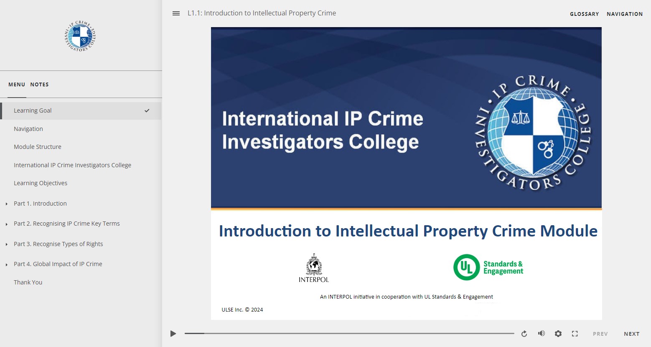Screen dimensions: 651x347
Task: Select International IP Crime Investigators College entry
Action: (72, 165)
